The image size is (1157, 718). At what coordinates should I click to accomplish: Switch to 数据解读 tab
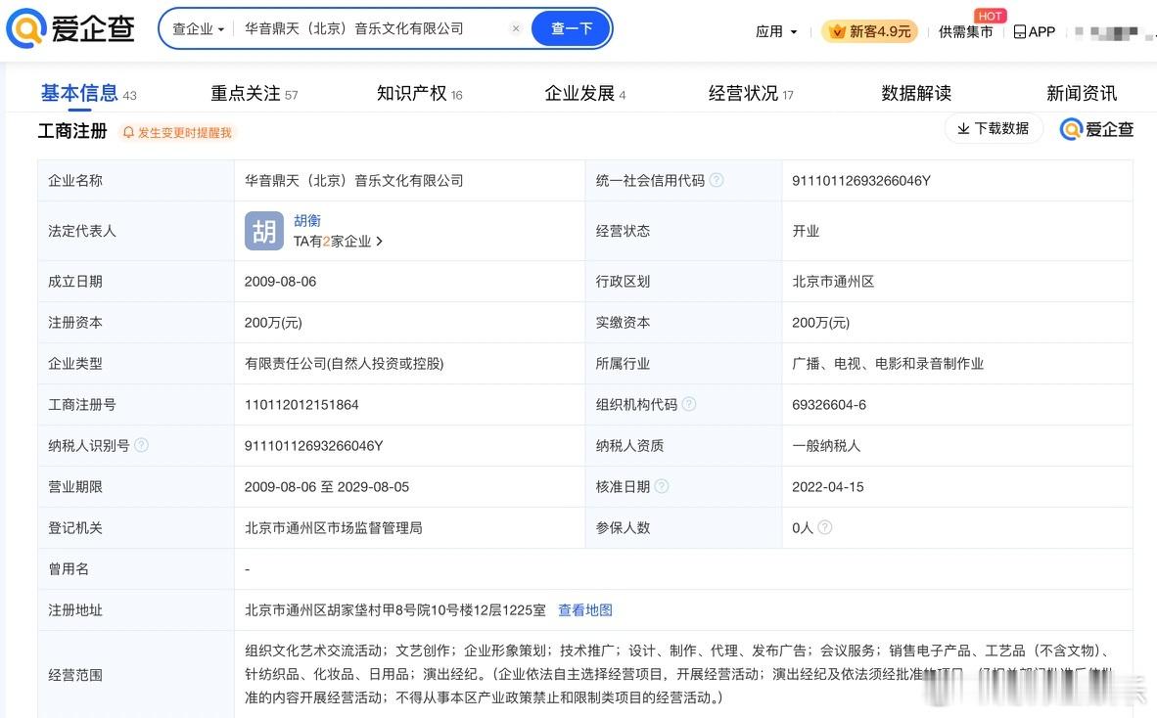(x=915, y=93)
